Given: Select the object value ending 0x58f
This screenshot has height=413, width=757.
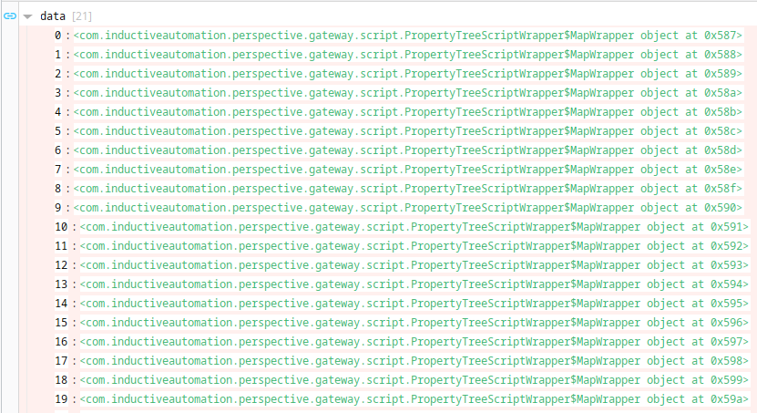Looking at the screenshot, I should (x=408, y=189).
